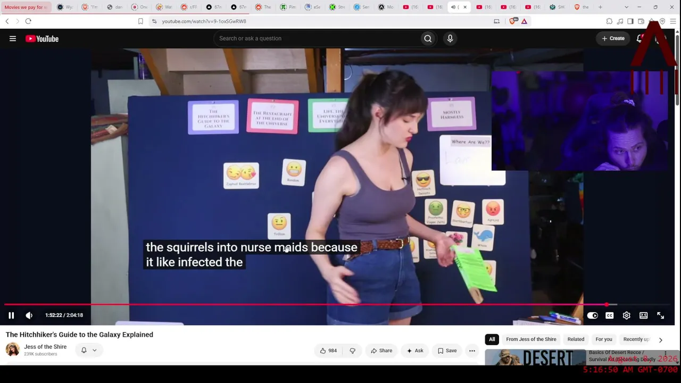Select the 'Related' filter chip

576,339
